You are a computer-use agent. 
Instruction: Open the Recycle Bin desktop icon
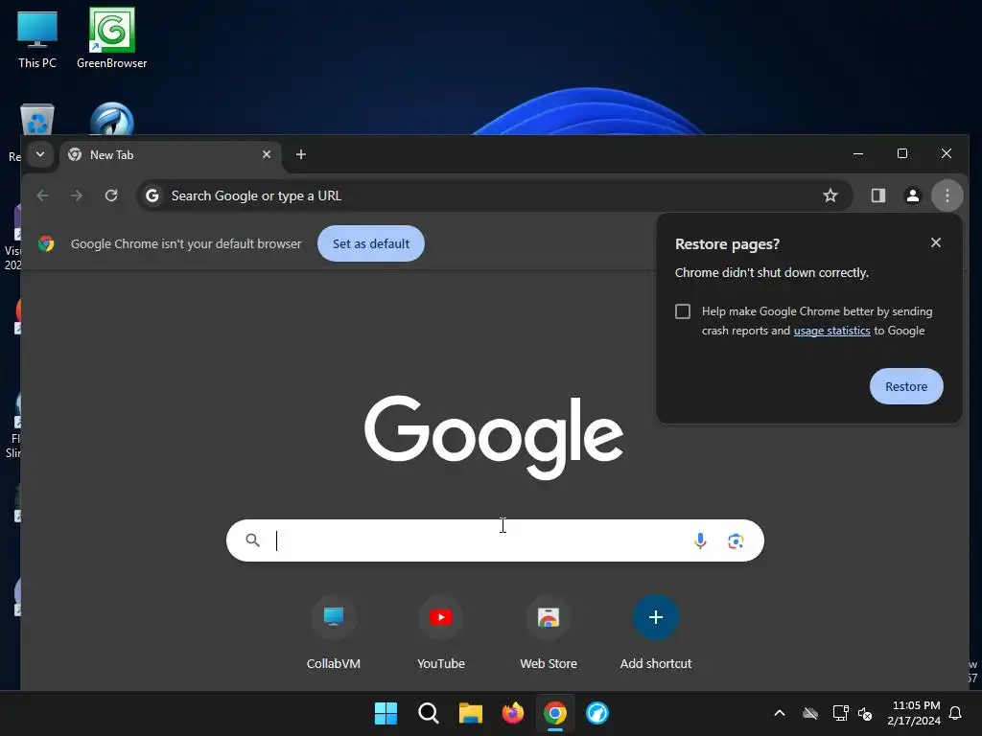pos(37,120)
